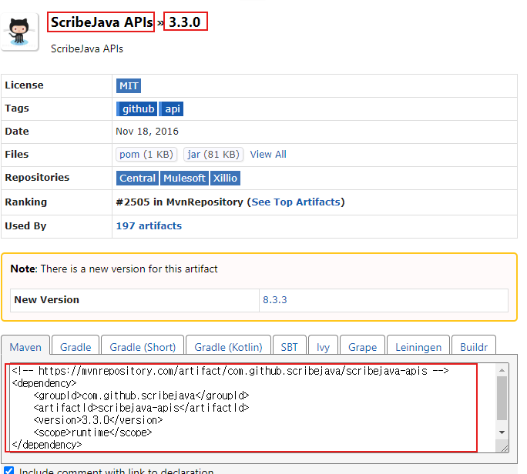The height and width of the screenshot is (474, 527).
Task: Click the version 3.3.0 line in snippet
Action: click(x=98, y=420)
